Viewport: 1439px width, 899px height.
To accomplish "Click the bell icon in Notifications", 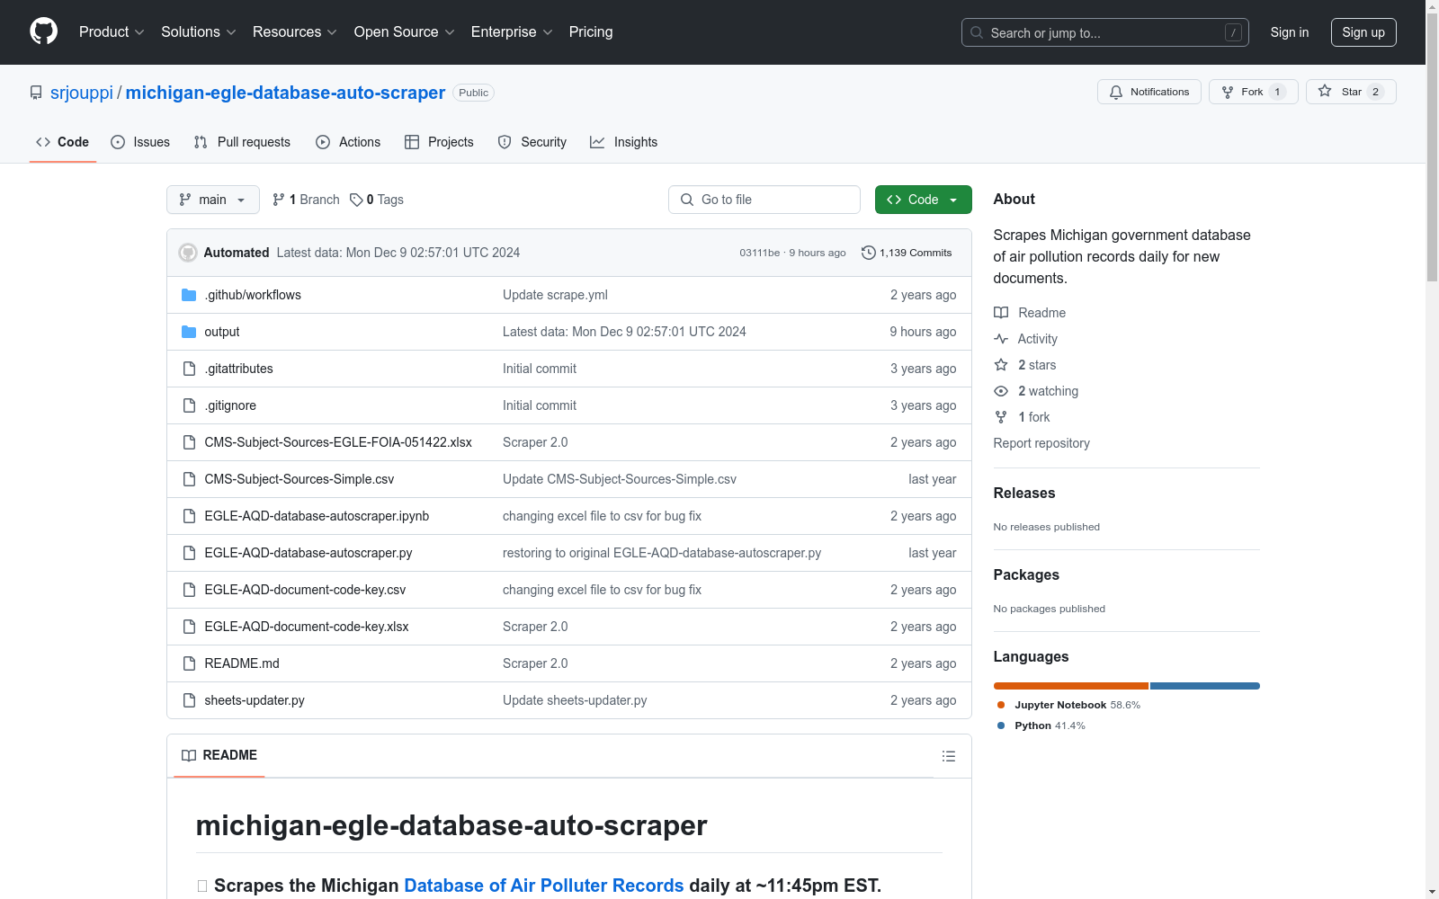I will (x=1116, y=92).
